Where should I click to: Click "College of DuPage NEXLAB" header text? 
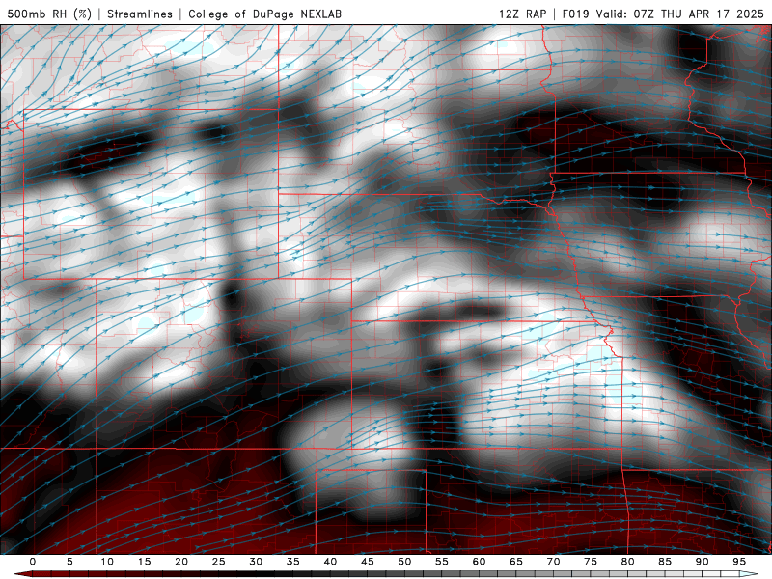264,14
